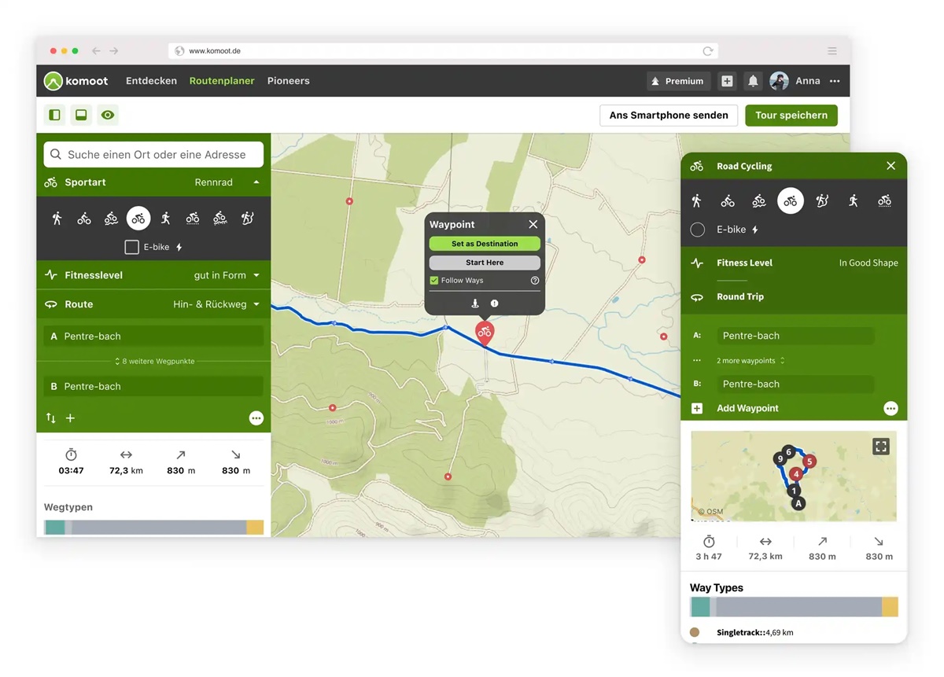Enable the E-bike checkbox in left sidebar

pyautogui.click(x=132, y=247)
